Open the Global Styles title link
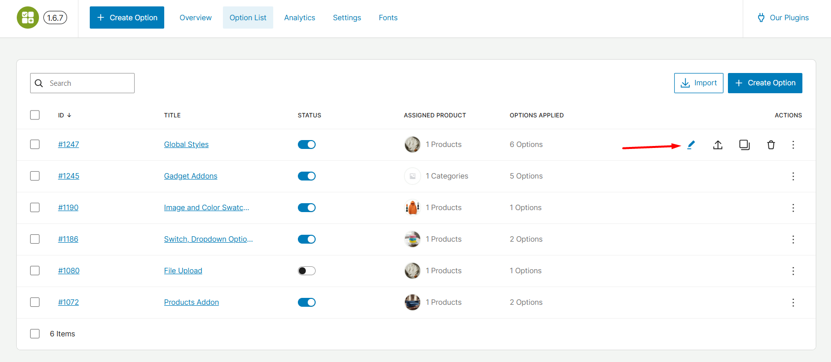This screenshot has height=362, width=831. pyautogui.click(x=186, y=145)
